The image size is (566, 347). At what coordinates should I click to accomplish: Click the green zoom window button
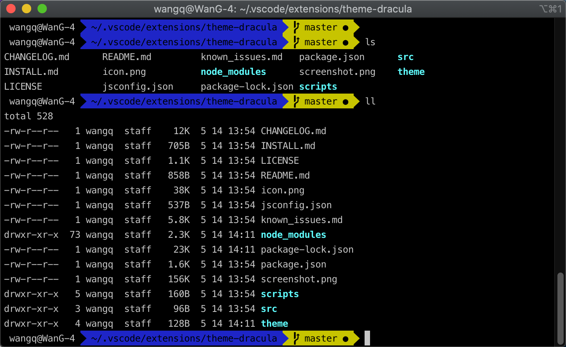coord(42,9)
